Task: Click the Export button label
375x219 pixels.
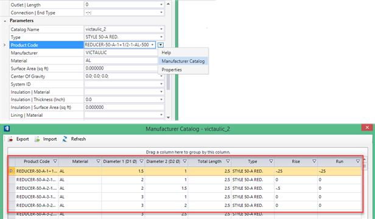Action: click(x=23, y=139)
